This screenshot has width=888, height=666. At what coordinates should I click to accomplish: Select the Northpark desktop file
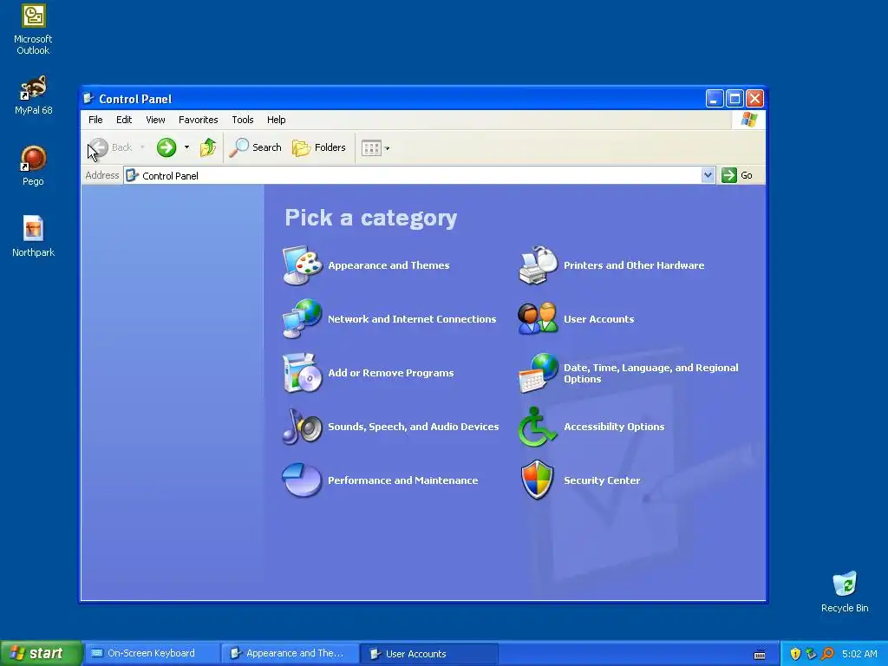(33, 237)
